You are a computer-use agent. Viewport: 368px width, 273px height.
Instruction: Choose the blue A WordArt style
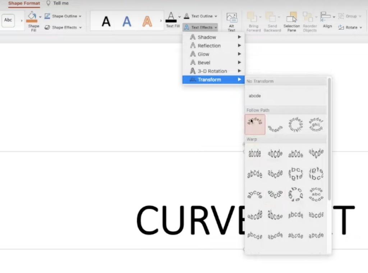click(x=126, y=22)
